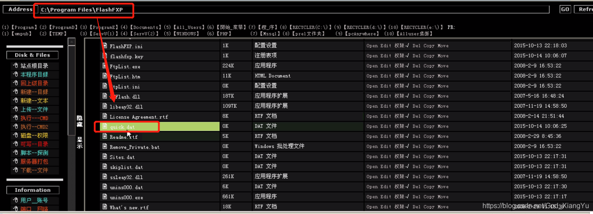Show sidebar with 显示 toggle
Viewport: 593px width, 214px height.
tap(80, 143)
